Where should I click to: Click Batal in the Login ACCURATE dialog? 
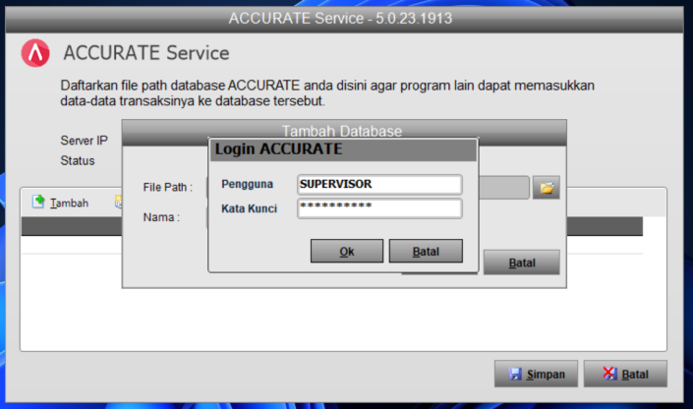point(426,251)
